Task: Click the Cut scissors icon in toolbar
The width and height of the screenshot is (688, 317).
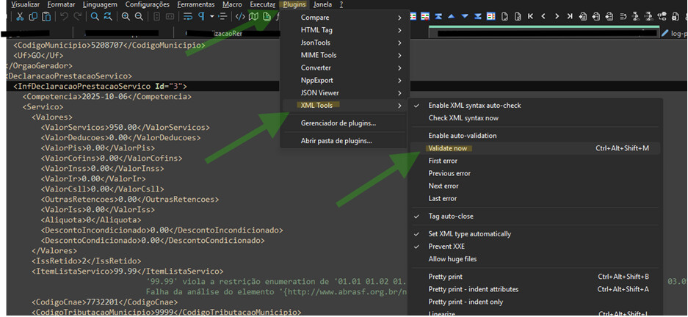Action: coord(21,17)
